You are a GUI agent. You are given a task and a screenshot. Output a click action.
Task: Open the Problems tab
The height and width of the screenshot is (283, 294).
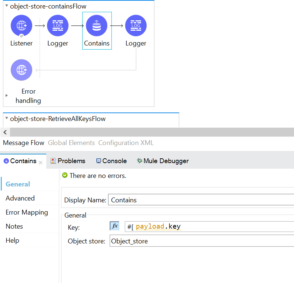pyautogui.click(x=68, y=161)
